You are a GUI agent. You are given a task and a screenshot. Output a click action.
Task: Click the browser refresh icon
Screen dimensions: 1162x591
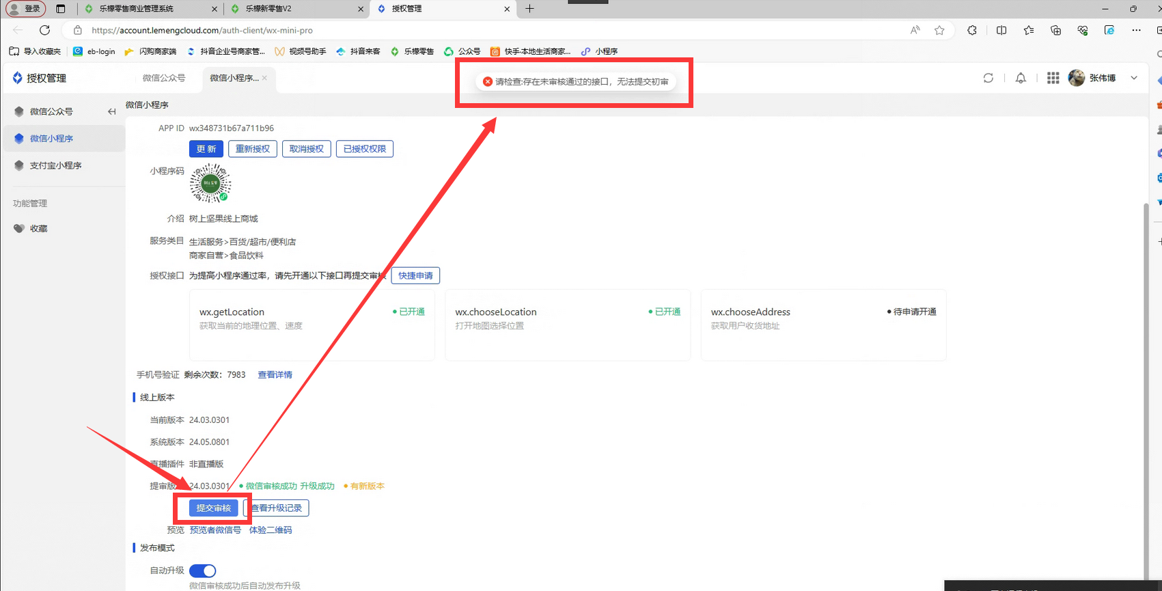(x=44, y=30)
